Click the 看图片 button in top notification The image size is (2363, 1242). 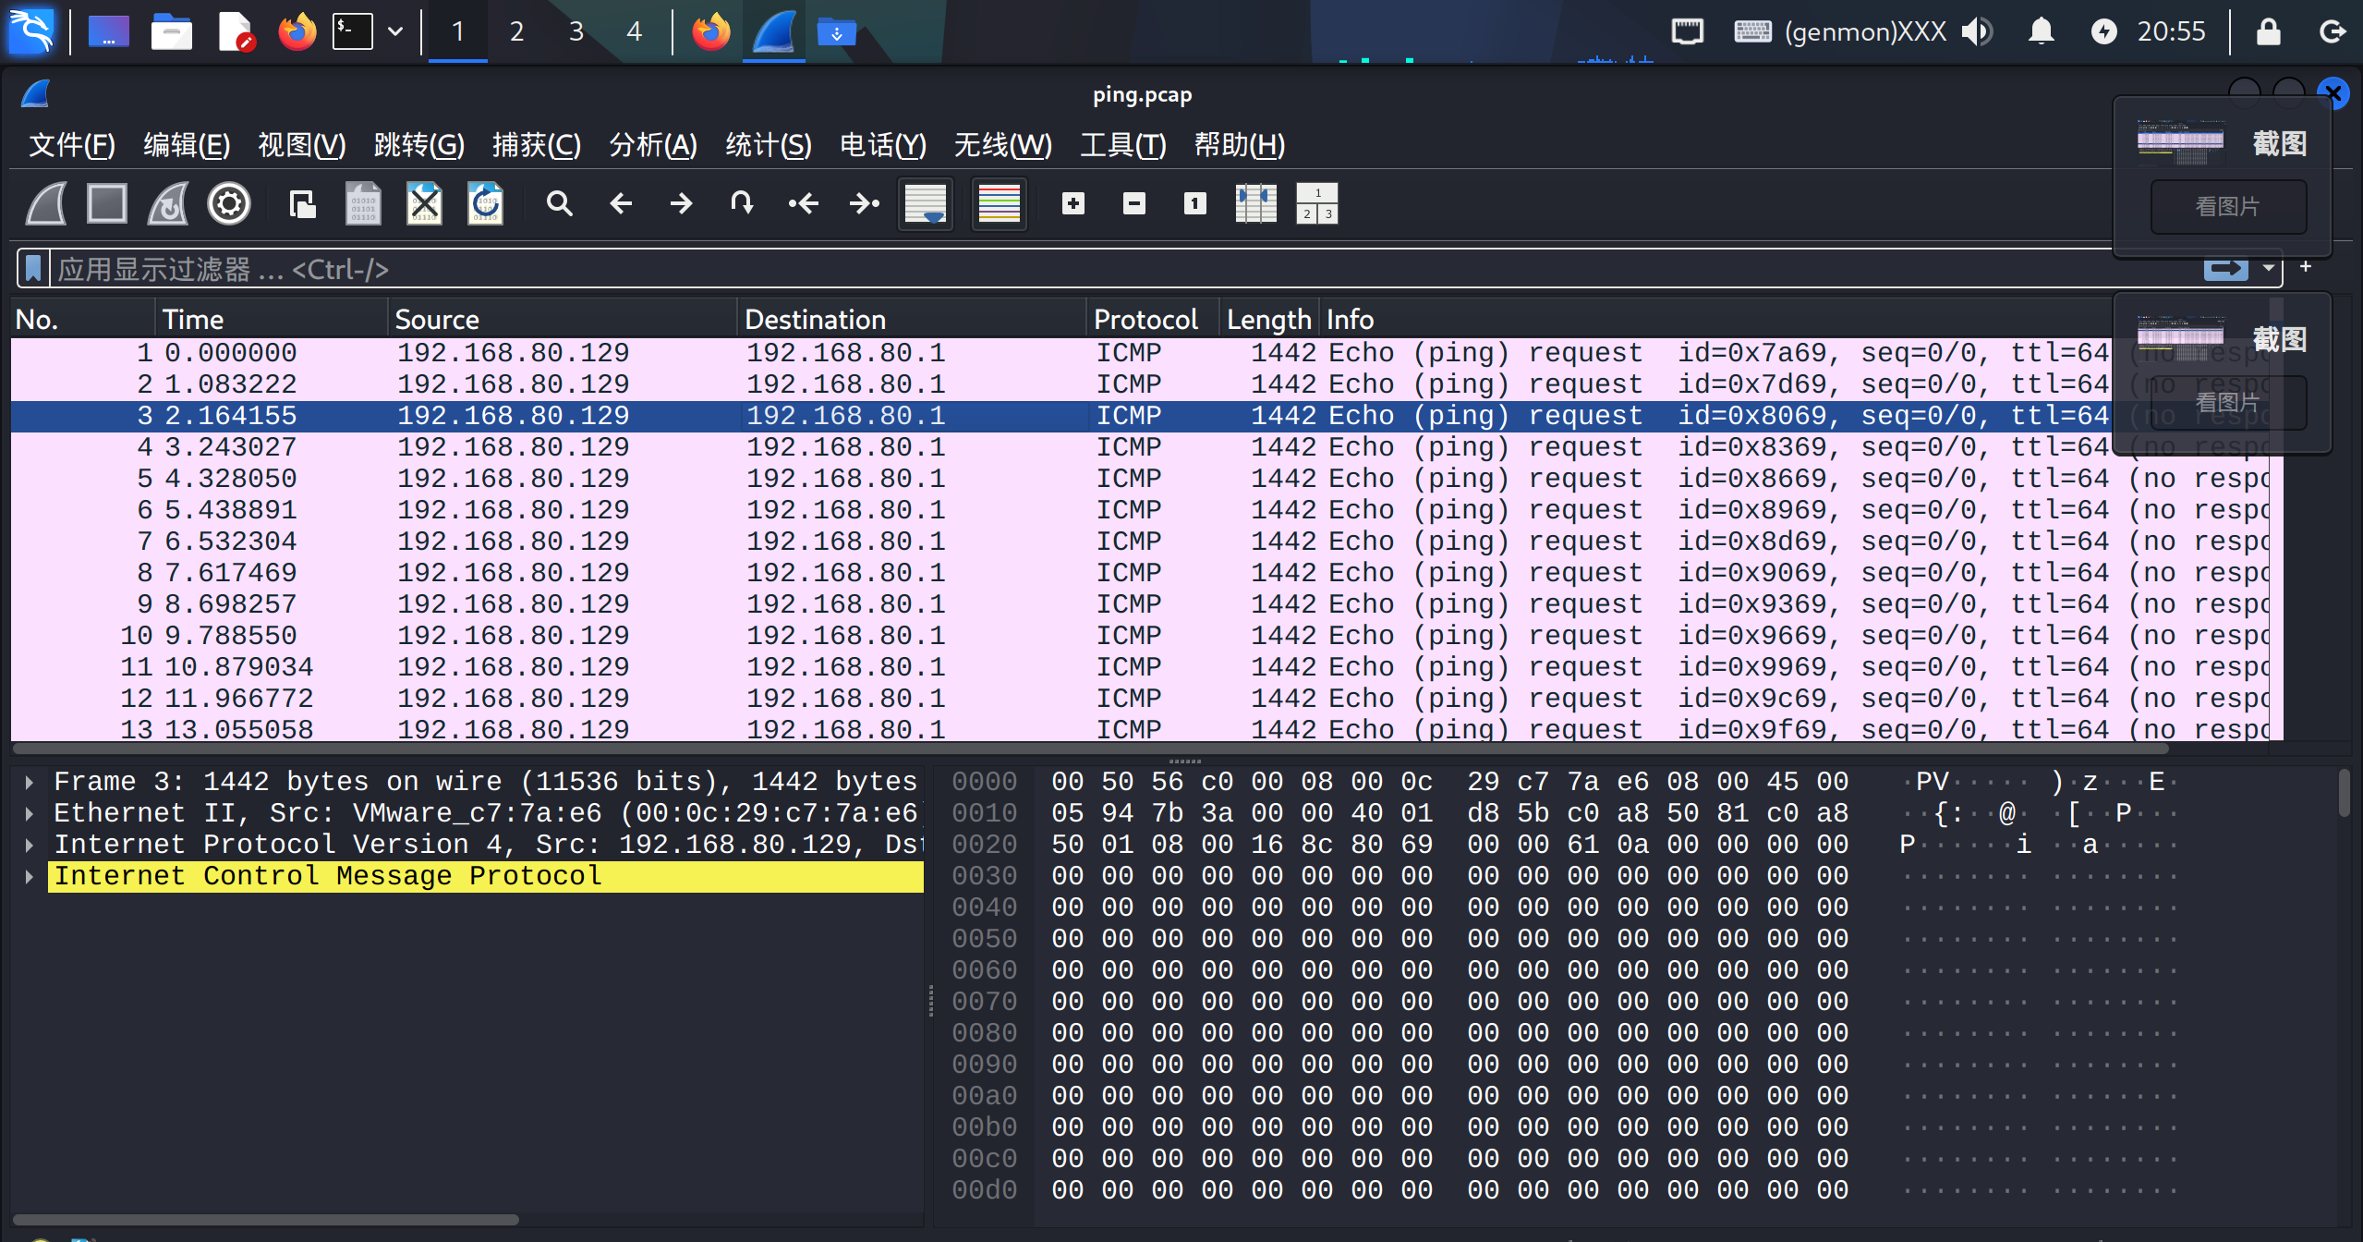(2227, 207)
